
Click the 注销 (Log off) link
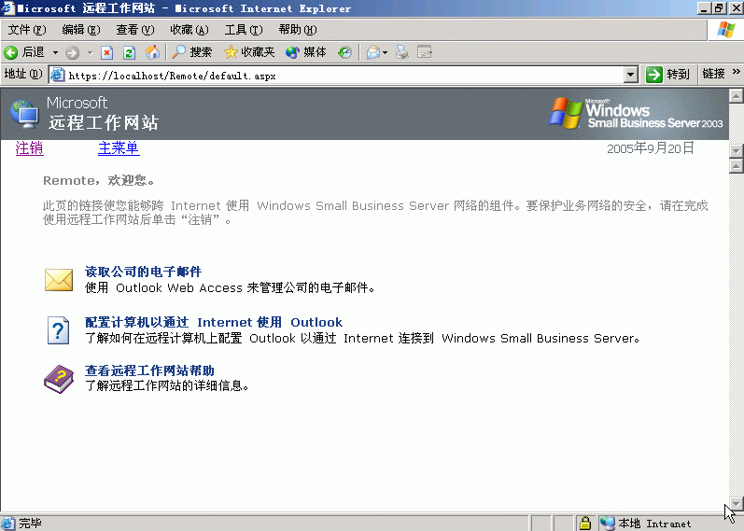[x=29, y=148]
